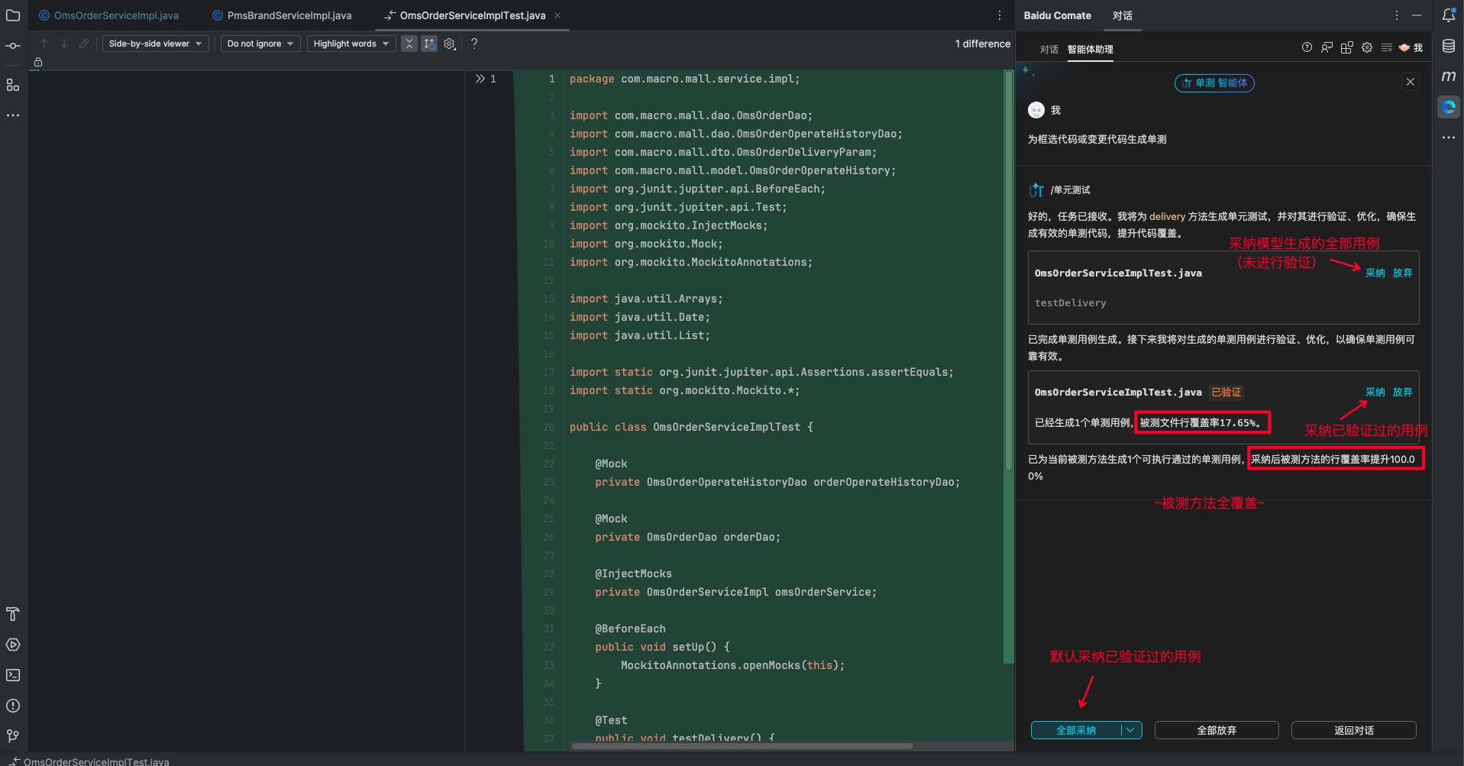Open Comate settings gear icon
The width and height of the screenshot is (1464, 766).
coord(1367,47)
